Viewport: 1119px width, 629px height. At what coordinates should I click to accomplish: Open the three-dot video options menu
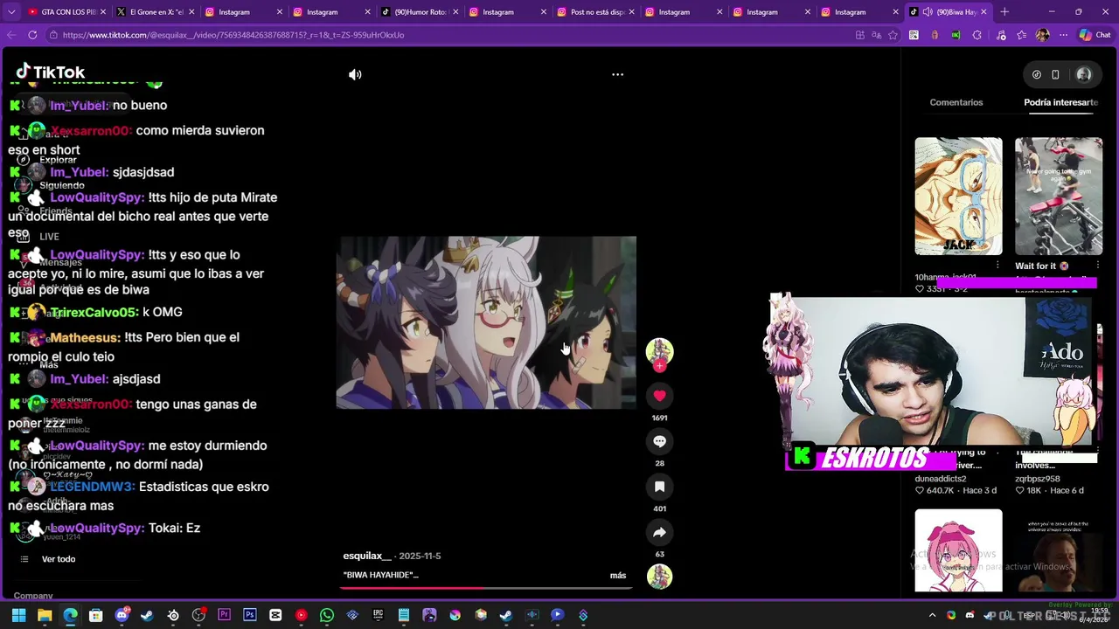[x=617, y=75]
